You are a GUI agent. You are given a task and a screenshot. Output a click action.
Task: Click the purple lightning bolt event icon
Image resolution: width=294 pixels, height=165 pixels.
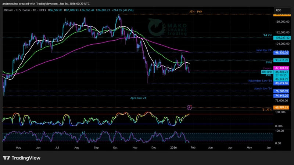click(189, 107)
